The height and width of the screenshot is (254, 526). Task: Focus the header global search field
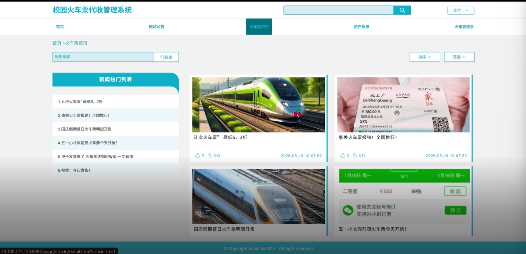coord(338,10)
